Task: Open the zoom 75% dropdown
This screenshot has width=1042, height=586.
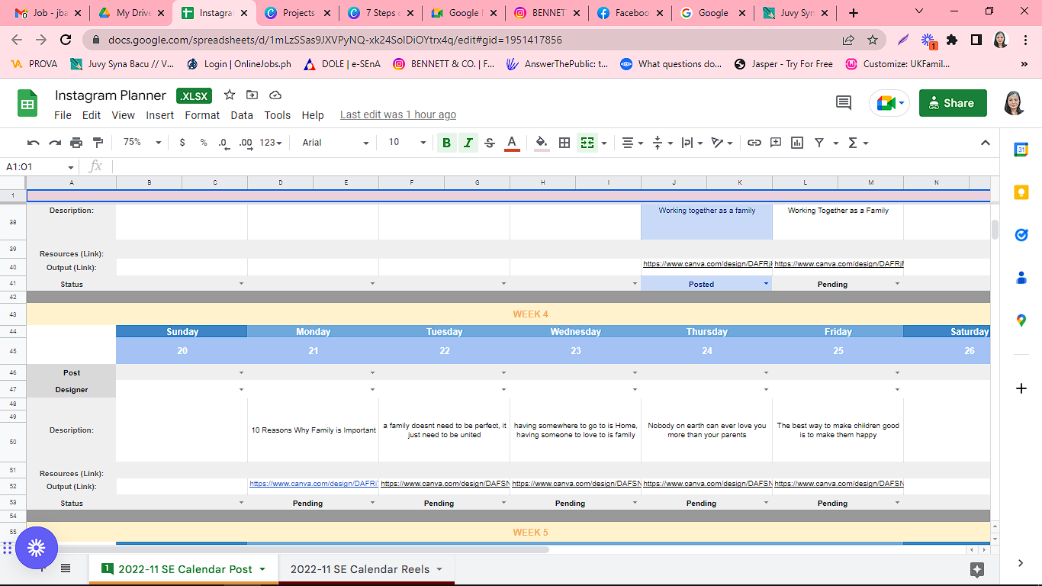Action: [143, 143]
